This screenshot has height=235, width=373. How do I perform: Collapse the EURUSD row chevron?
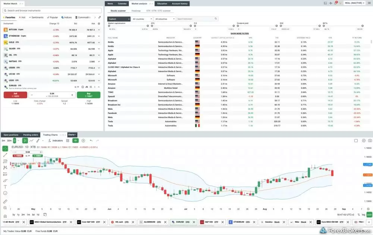(x=99, y=87)
